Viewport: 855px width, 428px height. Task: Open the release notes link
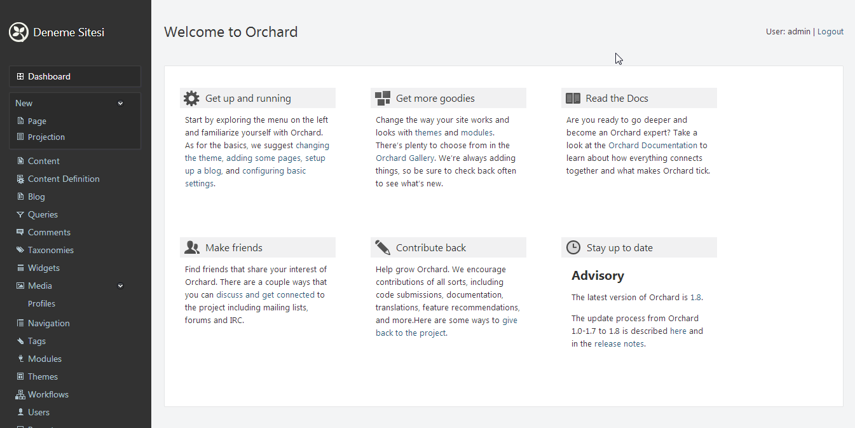coord(619,344)
